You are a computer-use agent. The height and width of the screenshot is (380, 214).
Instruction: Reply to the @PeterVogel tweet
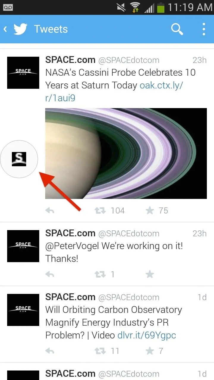click(50, 274)
